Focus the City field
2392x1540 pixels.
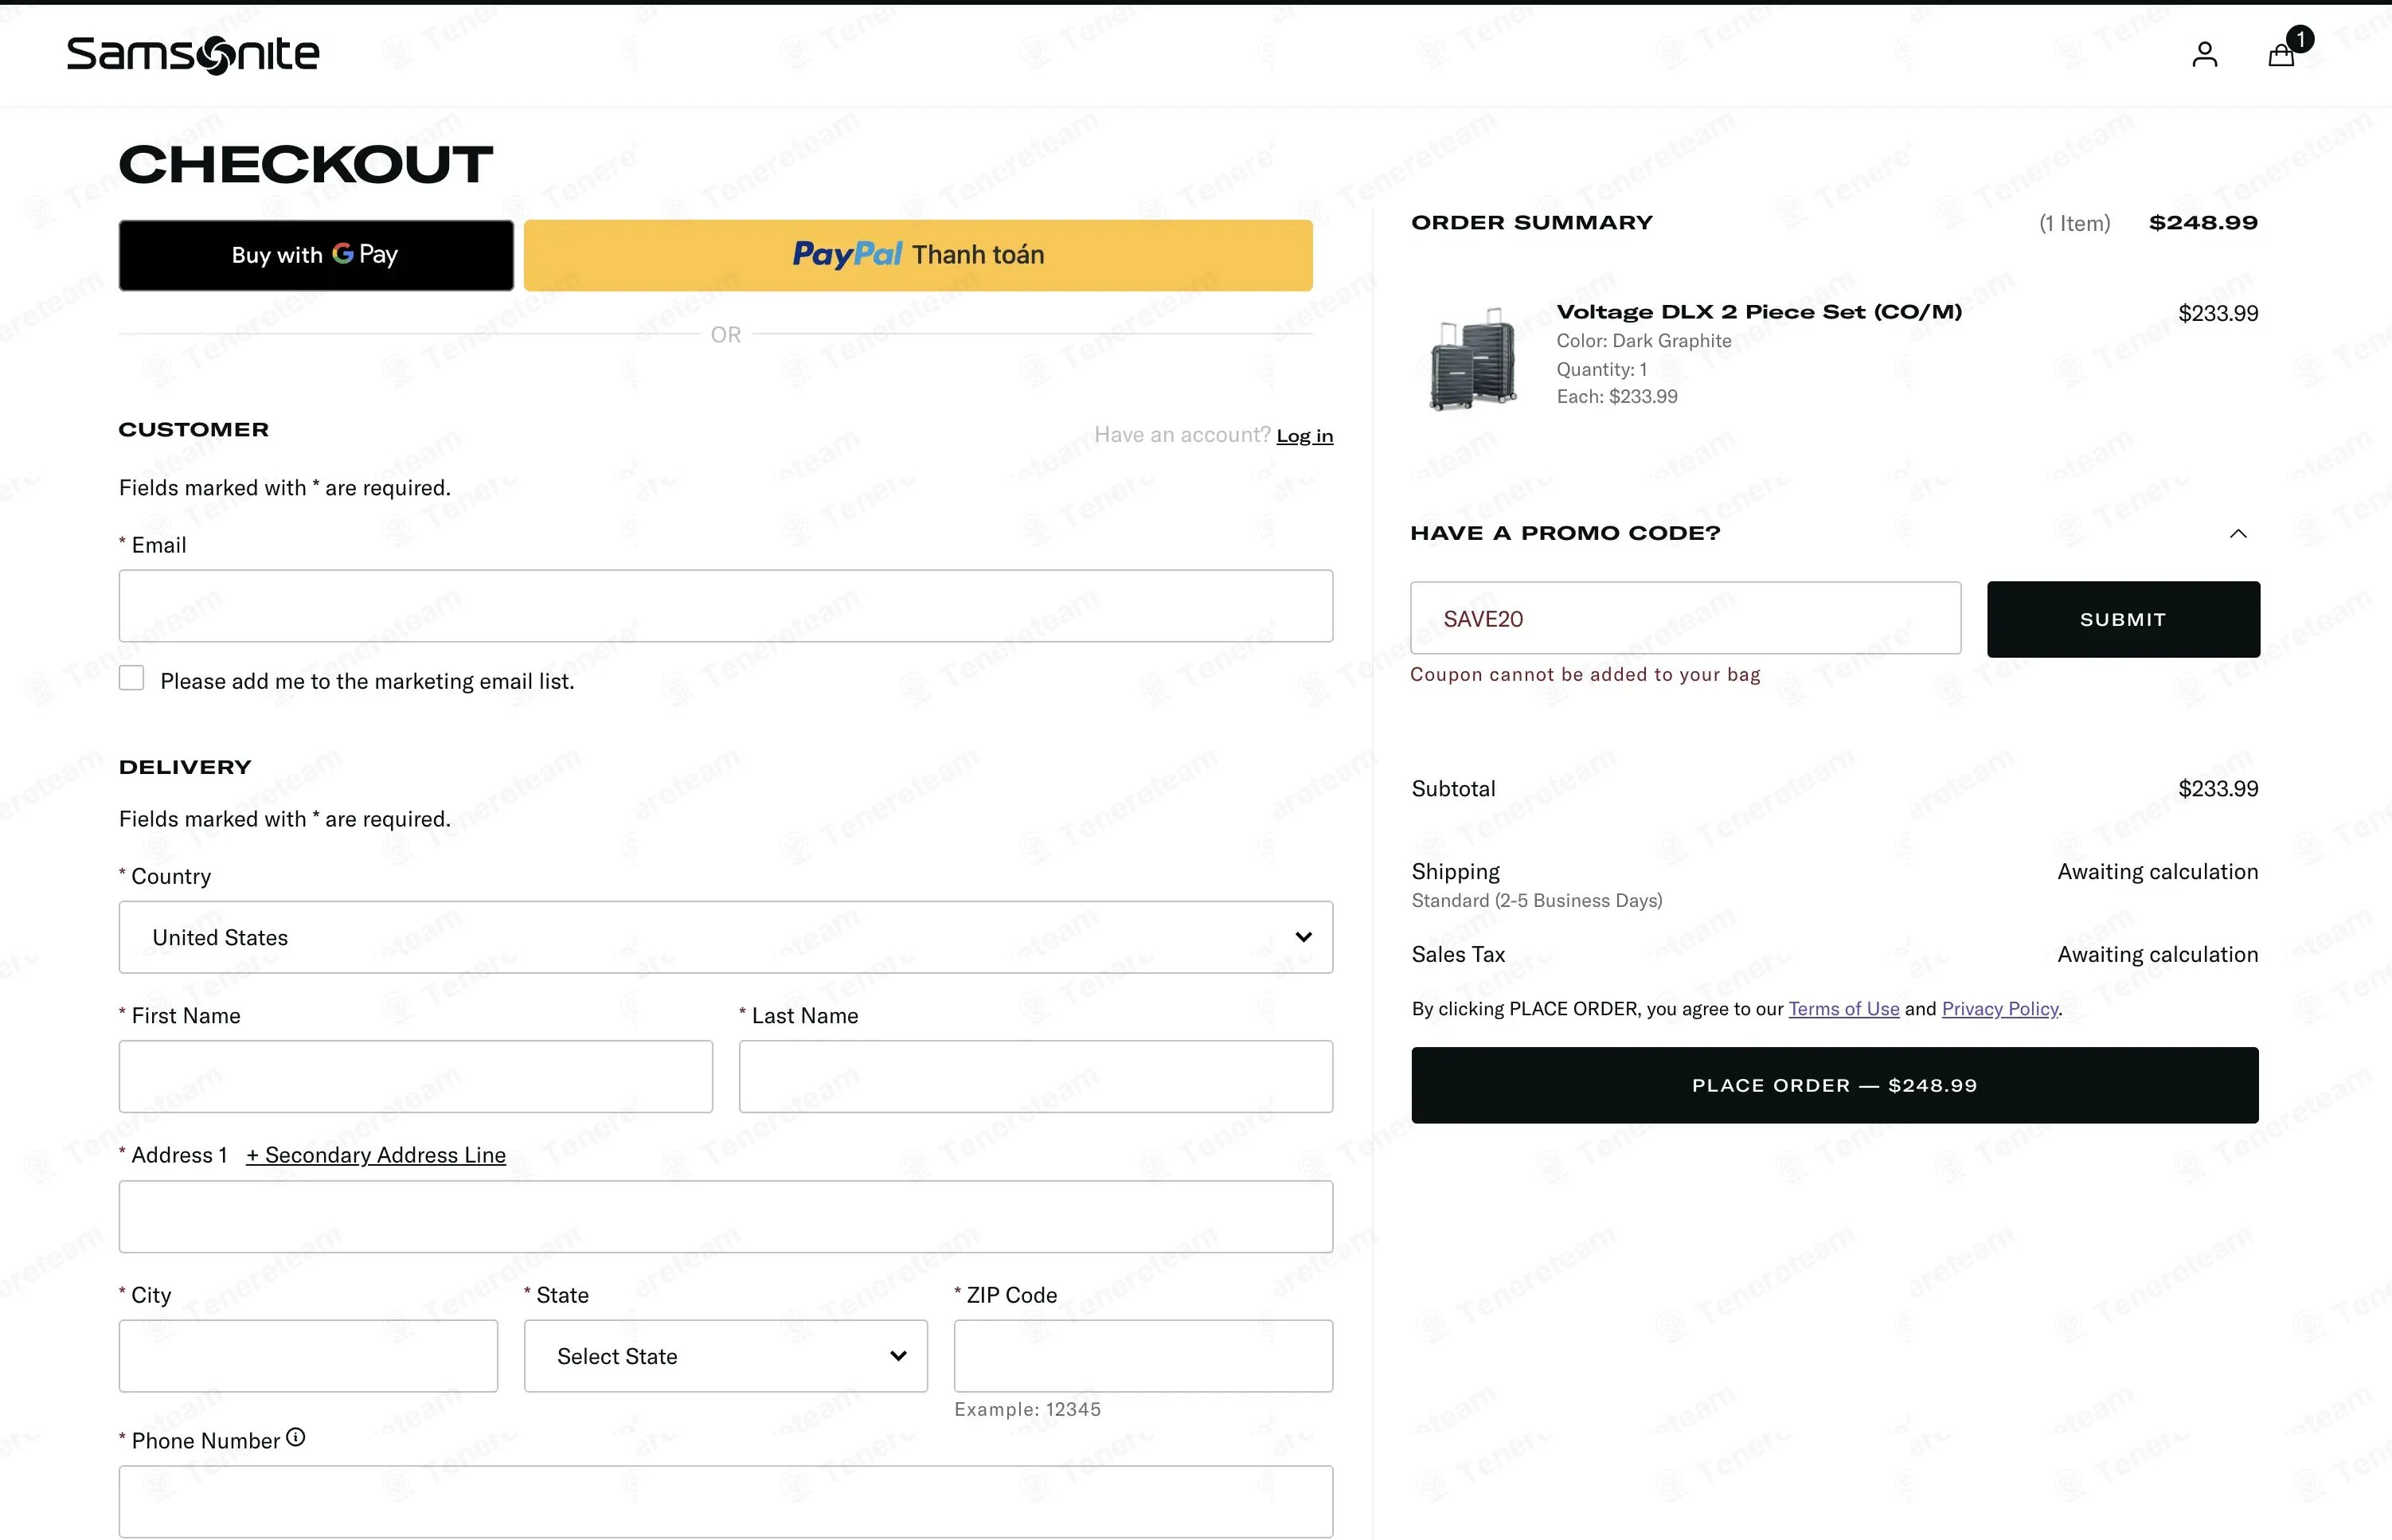tap(308, 1356)
